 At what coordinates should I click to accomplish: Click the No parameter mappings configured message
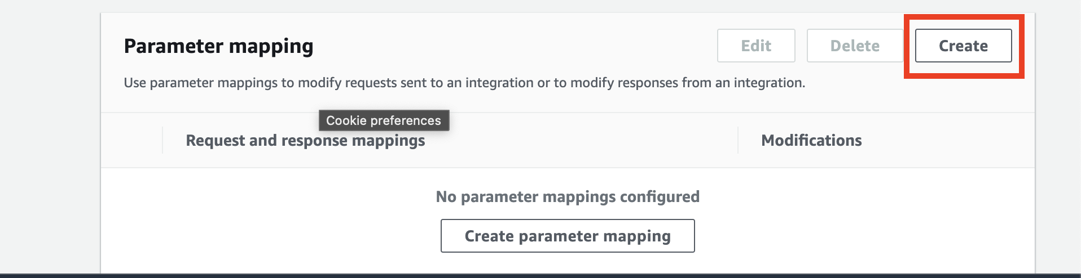(x=567, y=196)
